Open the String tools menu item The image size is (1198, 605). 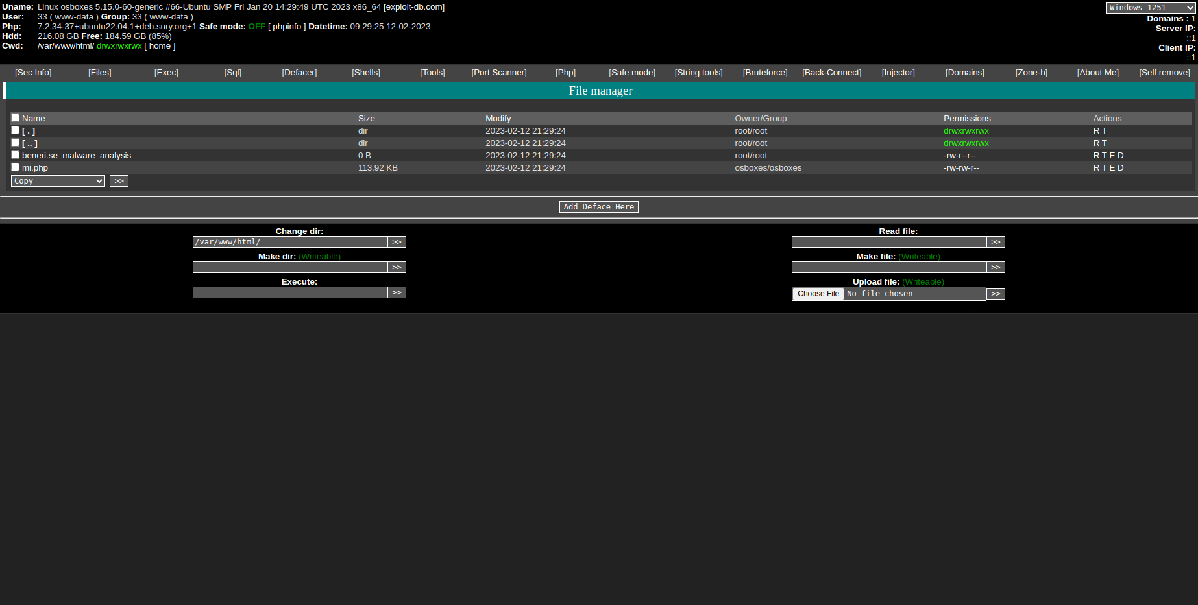(x=699, y=73)
